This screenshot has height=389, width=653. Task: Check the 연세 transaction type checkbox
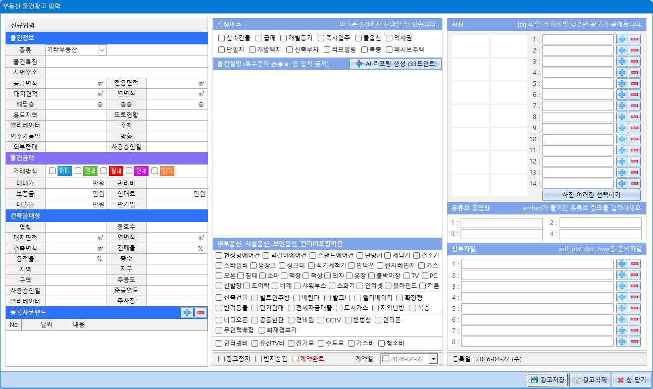click(129, 171)
